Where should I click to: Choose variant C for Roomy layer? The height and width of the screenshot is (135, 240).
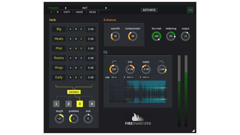[81, 58]
